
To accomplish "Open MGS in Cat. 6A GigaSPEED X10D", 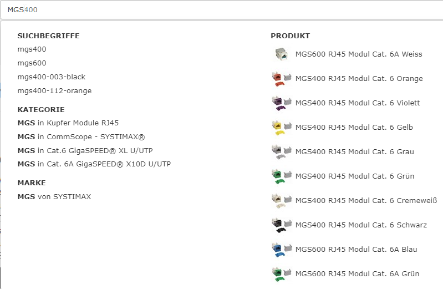I will [94, 164].
